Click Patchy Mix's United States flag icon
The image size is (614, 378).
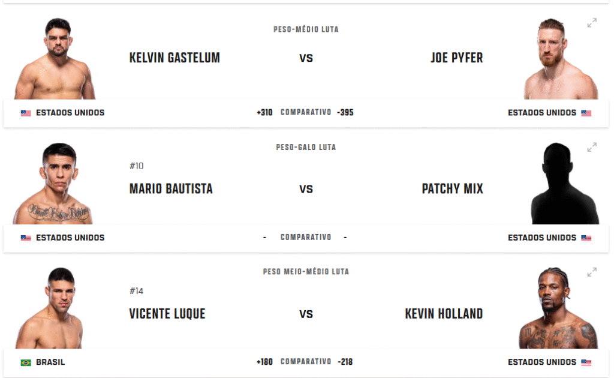click(x=586, y=238)
